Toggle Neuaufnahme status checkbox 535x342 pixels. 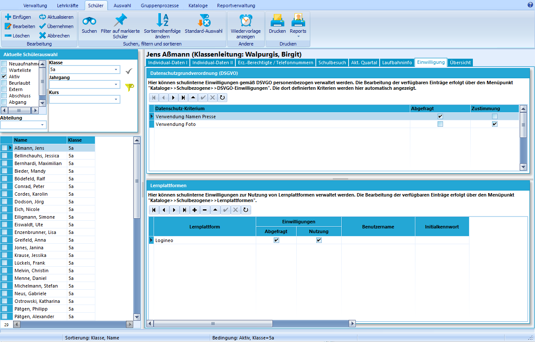point(4,64)
